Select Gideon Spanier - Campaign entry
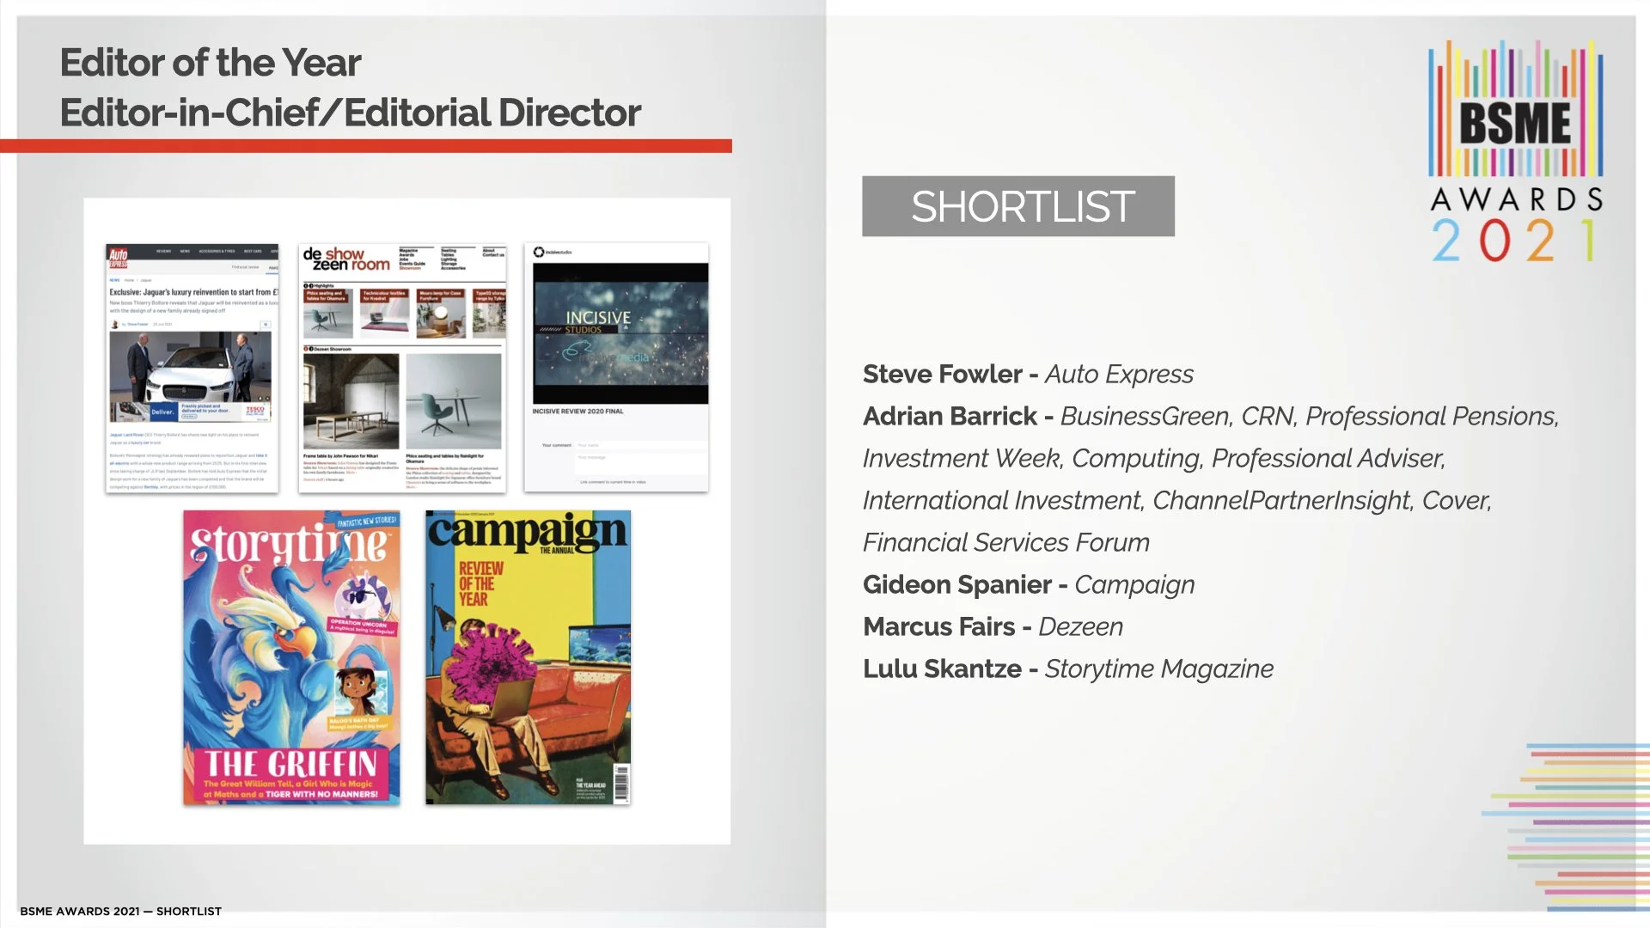Screen dimensions: 1650x928 [x=1028, y=585]
